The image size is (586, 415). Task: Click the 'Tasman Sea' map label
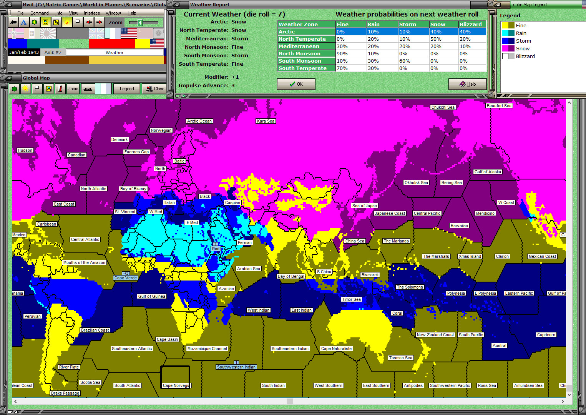(401, 358)
